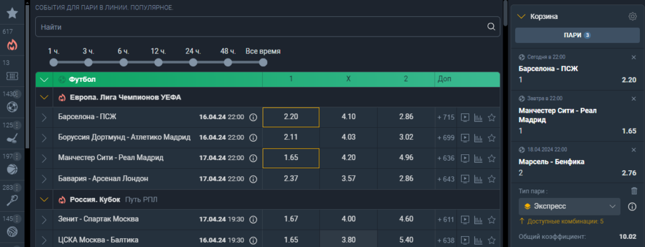Clear basket with trash icon
645x247 pixels.
[x=634, y=191]
